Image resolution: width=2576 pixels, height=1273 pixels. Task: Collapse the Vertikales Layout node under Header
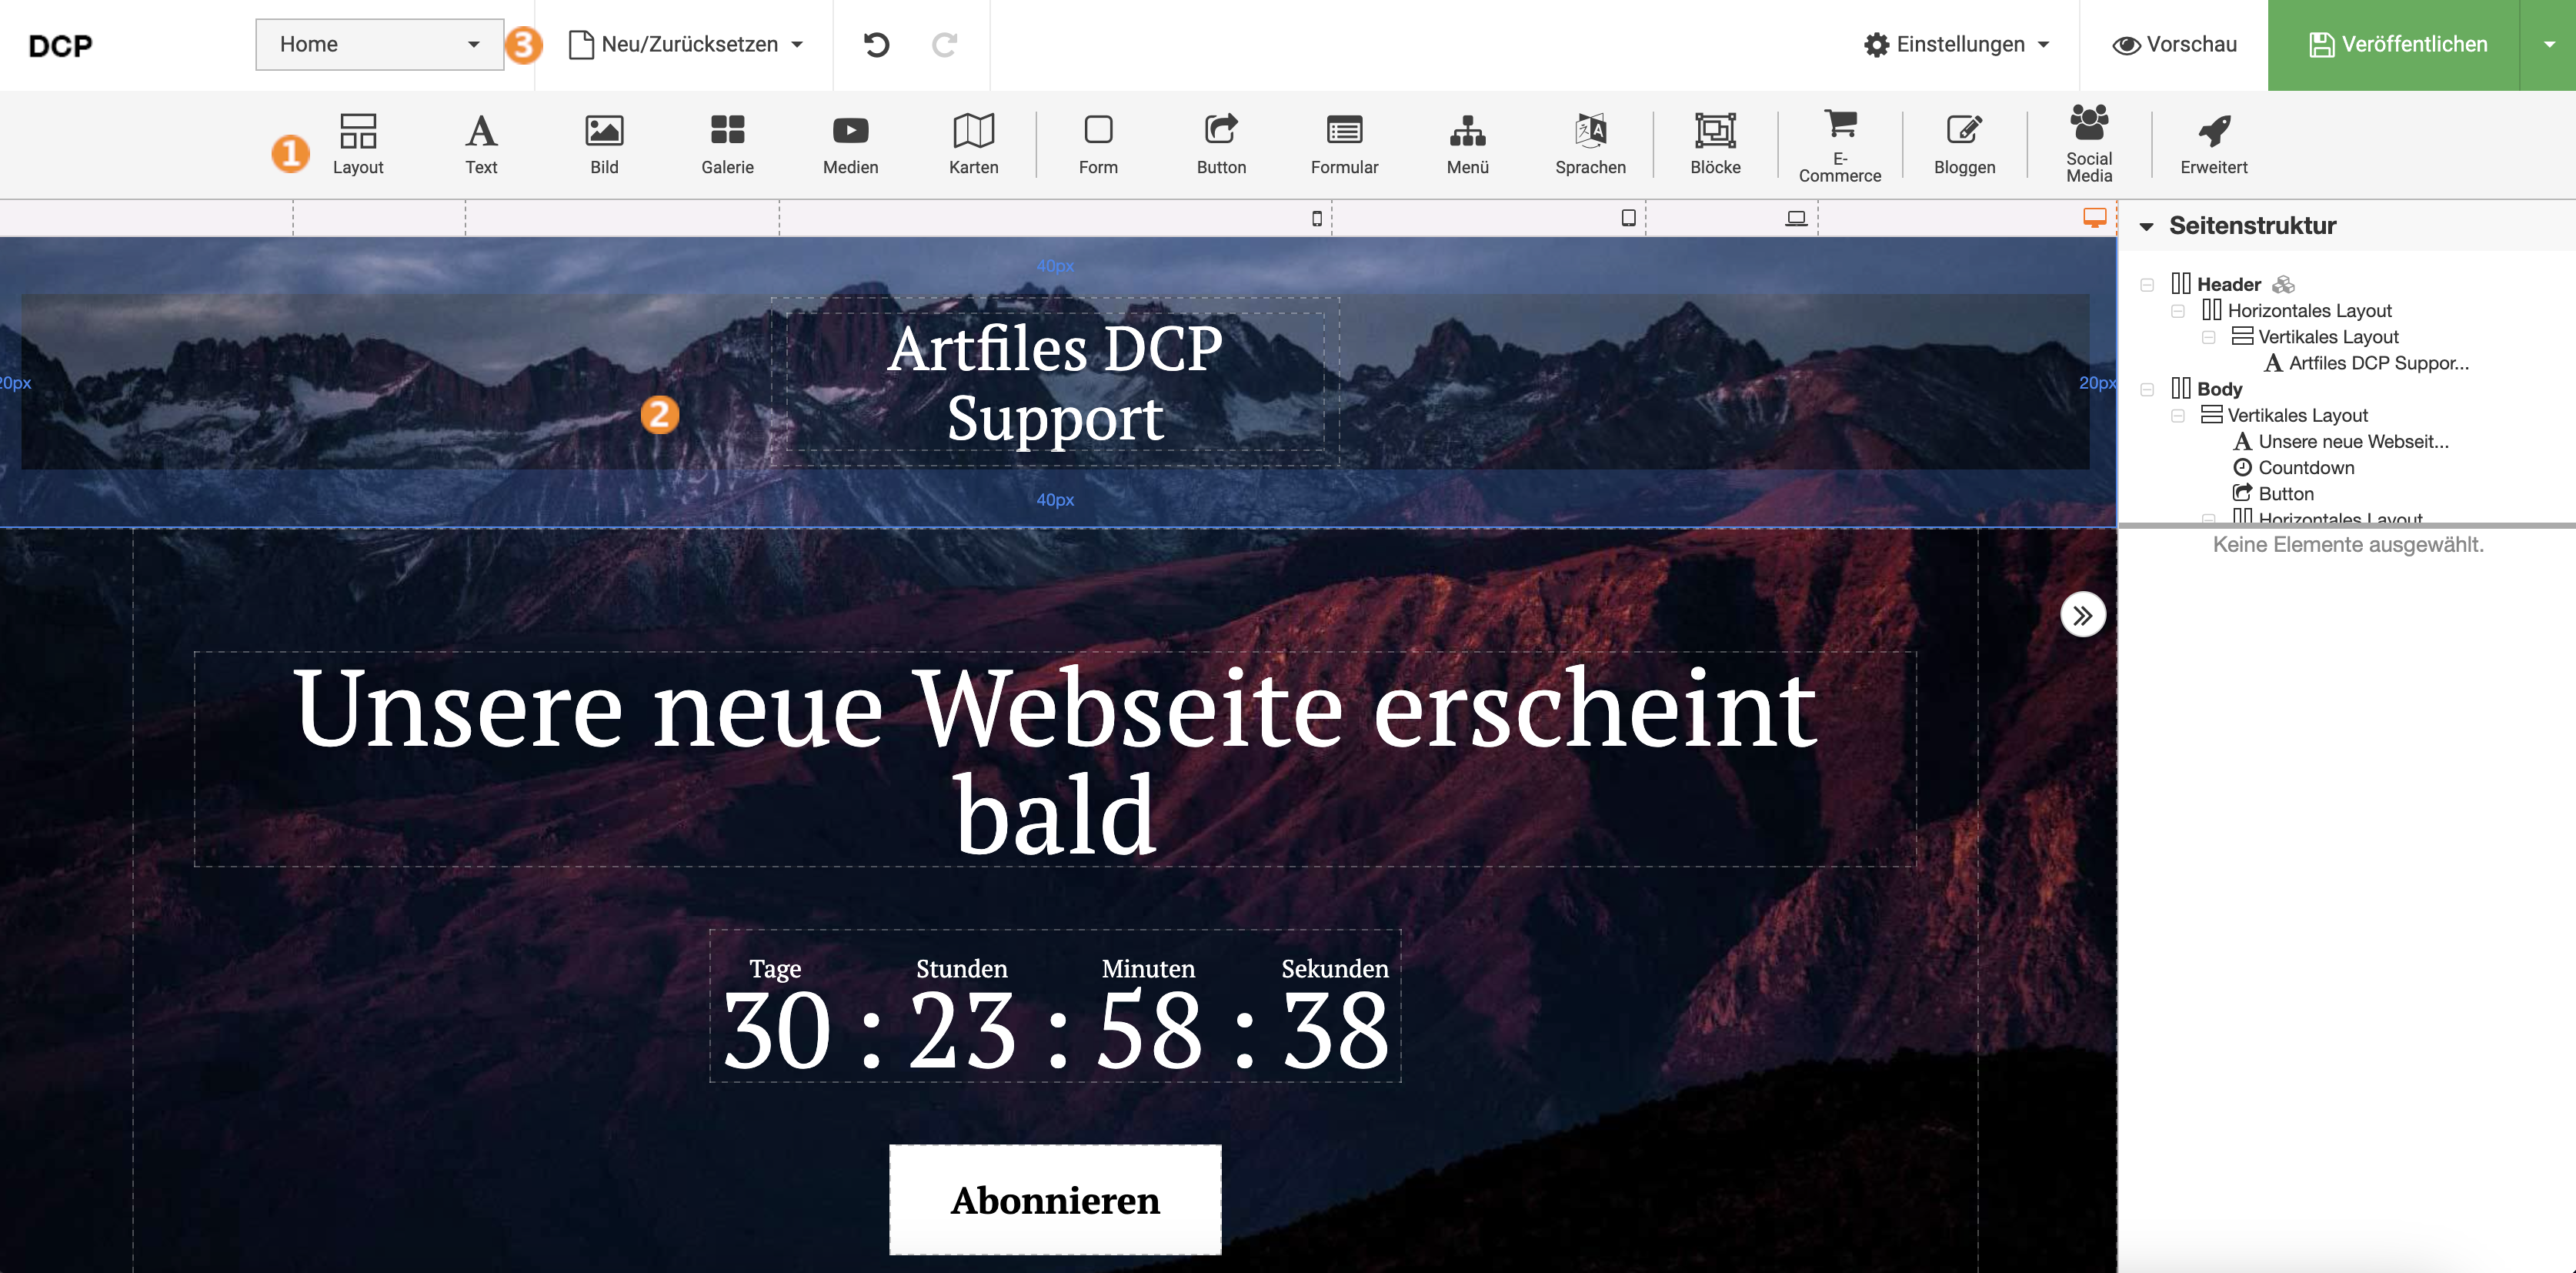click(2208, 337)
